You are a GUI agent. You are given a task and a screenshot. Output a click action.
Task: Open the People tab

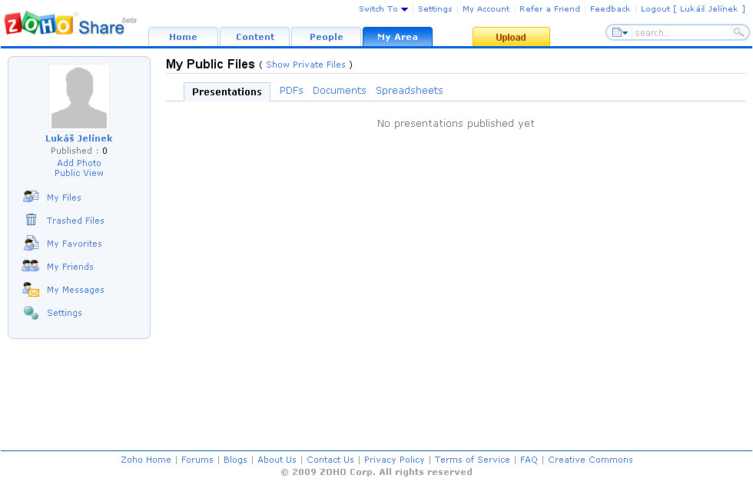tap(327, 37)
